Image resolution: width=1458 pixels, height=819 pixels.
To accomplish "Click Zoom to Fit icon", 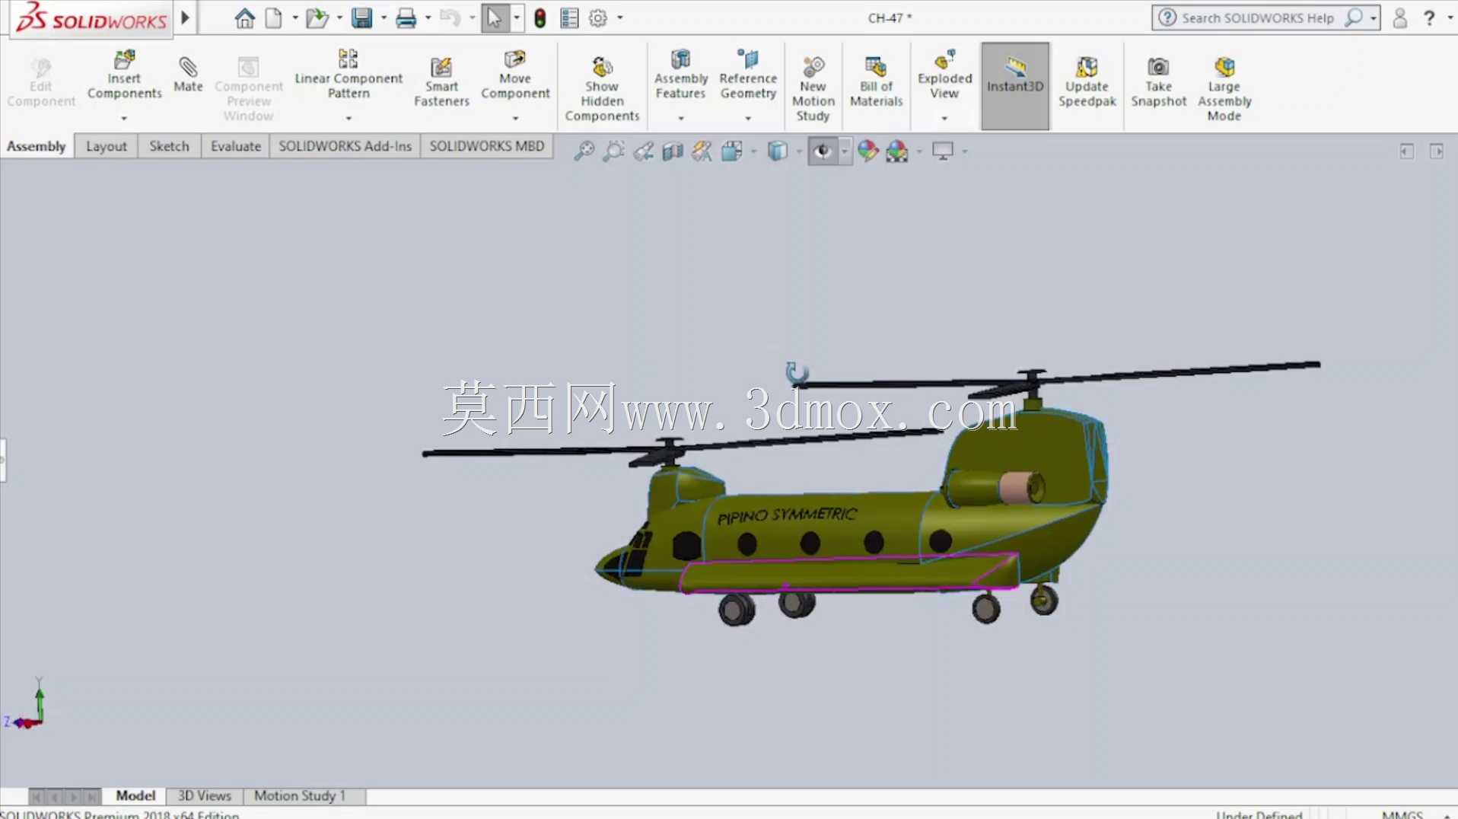I will [x=584, y=151].
